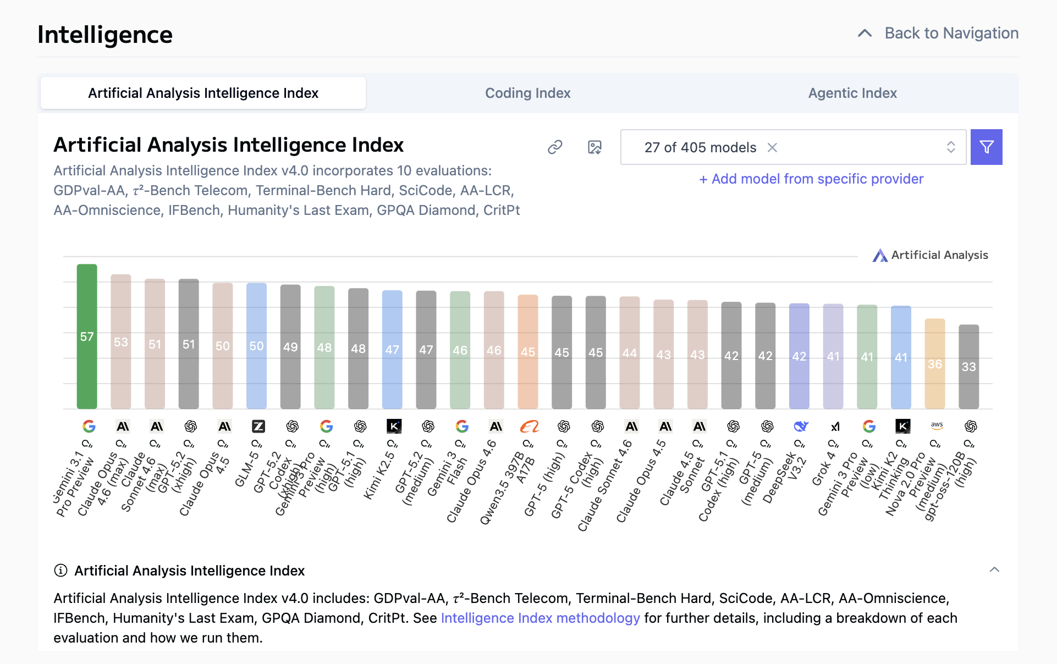
Task: Open the models selector dropdown arrows
Action: [951, 147]
